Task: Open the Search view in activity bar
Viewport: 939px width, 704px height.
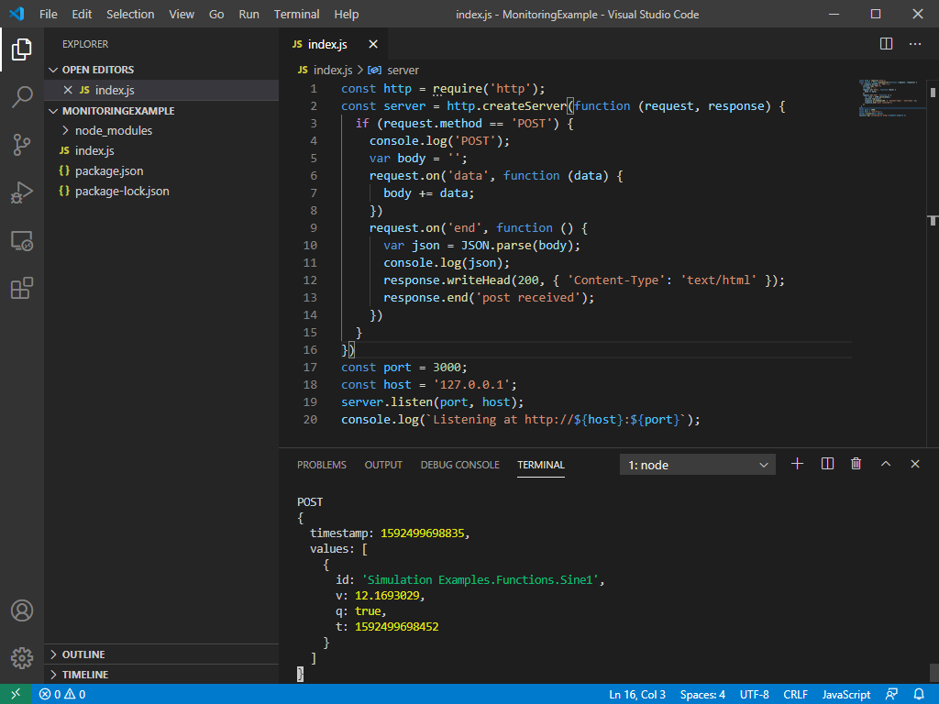Action: click(x=22, y=96)
